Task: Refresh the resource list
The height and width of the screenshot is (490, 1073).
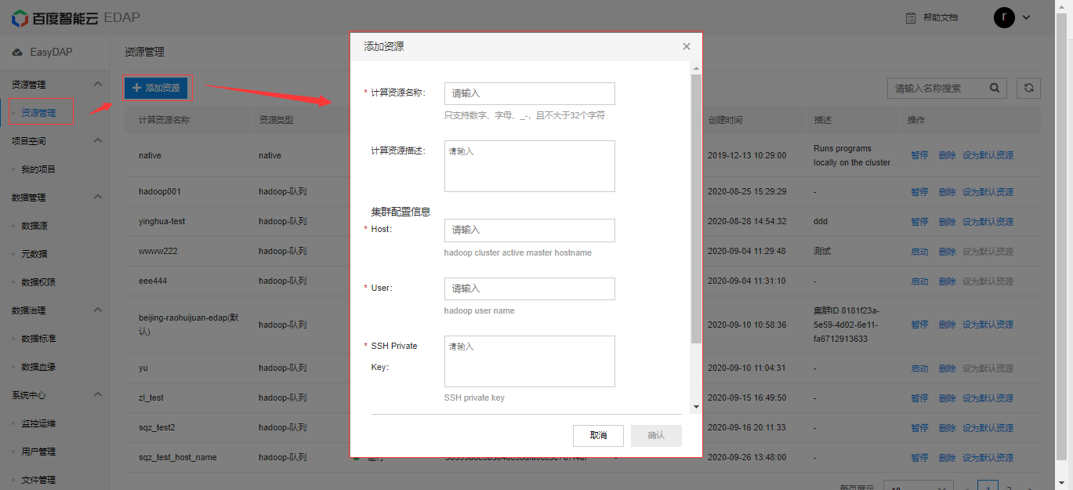Action: [x=1028, y=89]
